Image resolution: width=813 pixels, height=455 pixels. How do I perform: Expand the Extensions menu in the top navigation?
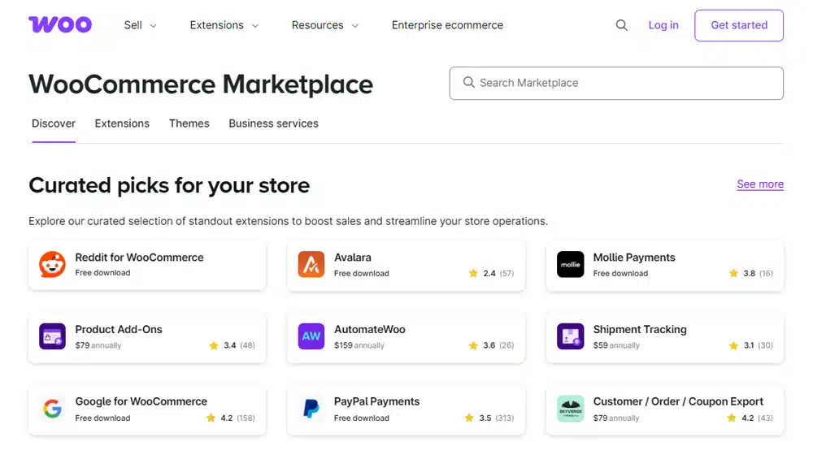(224, 25)
